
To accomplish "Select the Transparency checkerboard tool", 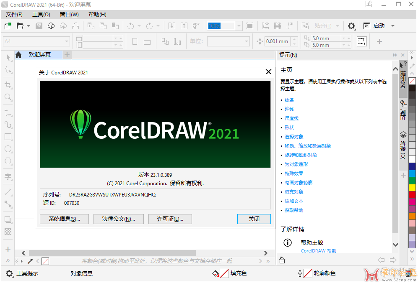I will [x=8, y=232].
